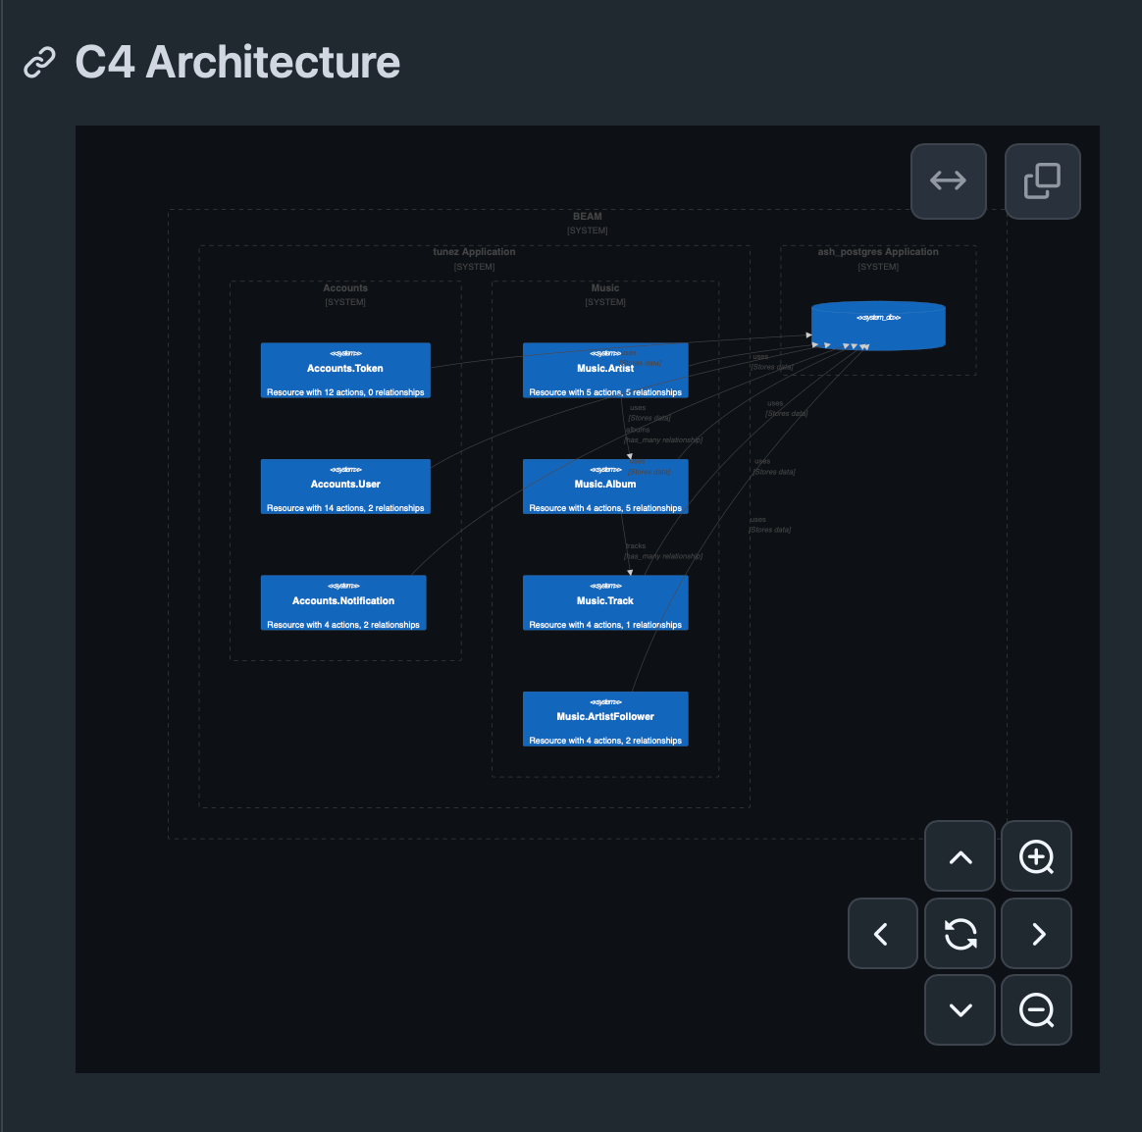Click the Accounts.Notification node
The height and width of the screenshot is (1132, 1142).
pos(343,602)
